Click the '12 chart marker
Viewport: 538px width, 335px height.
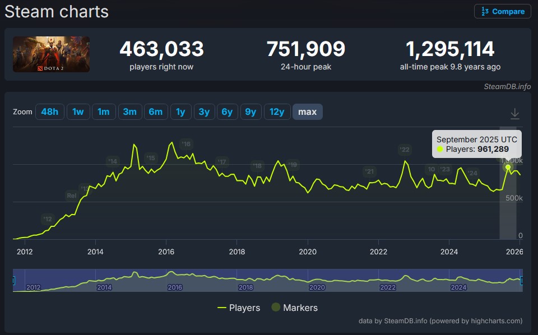pos(48,219)
